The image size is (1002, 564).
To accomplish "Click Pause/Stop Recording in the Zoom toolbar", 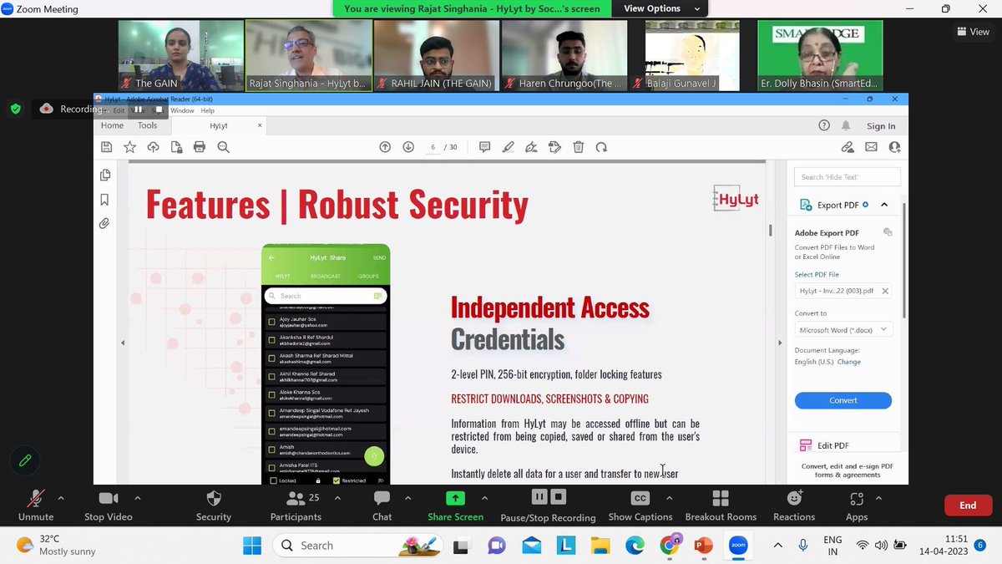I will point(549,506).
